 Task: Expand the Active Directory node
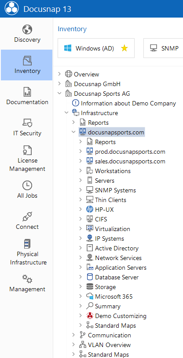81,248
